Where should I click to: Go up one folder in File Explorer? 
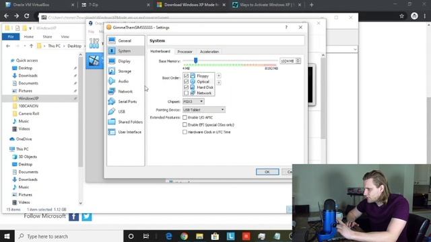tap(31, 46)
